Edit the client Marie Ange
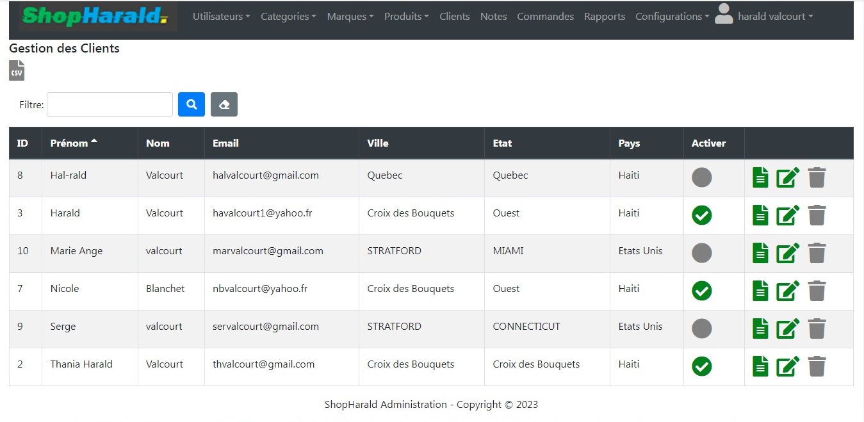The image size is (864, 422). (x=787, y=253)
